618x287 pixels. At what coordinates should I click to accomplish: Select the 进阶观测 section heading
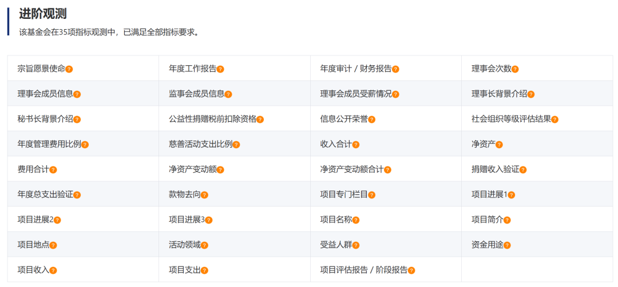pos(43,14)
